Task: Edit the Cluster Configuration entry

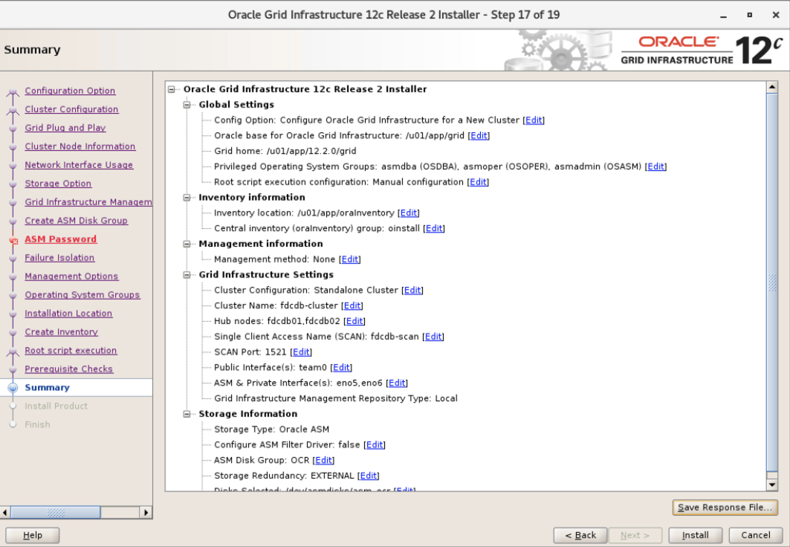Action: (412, 290)
